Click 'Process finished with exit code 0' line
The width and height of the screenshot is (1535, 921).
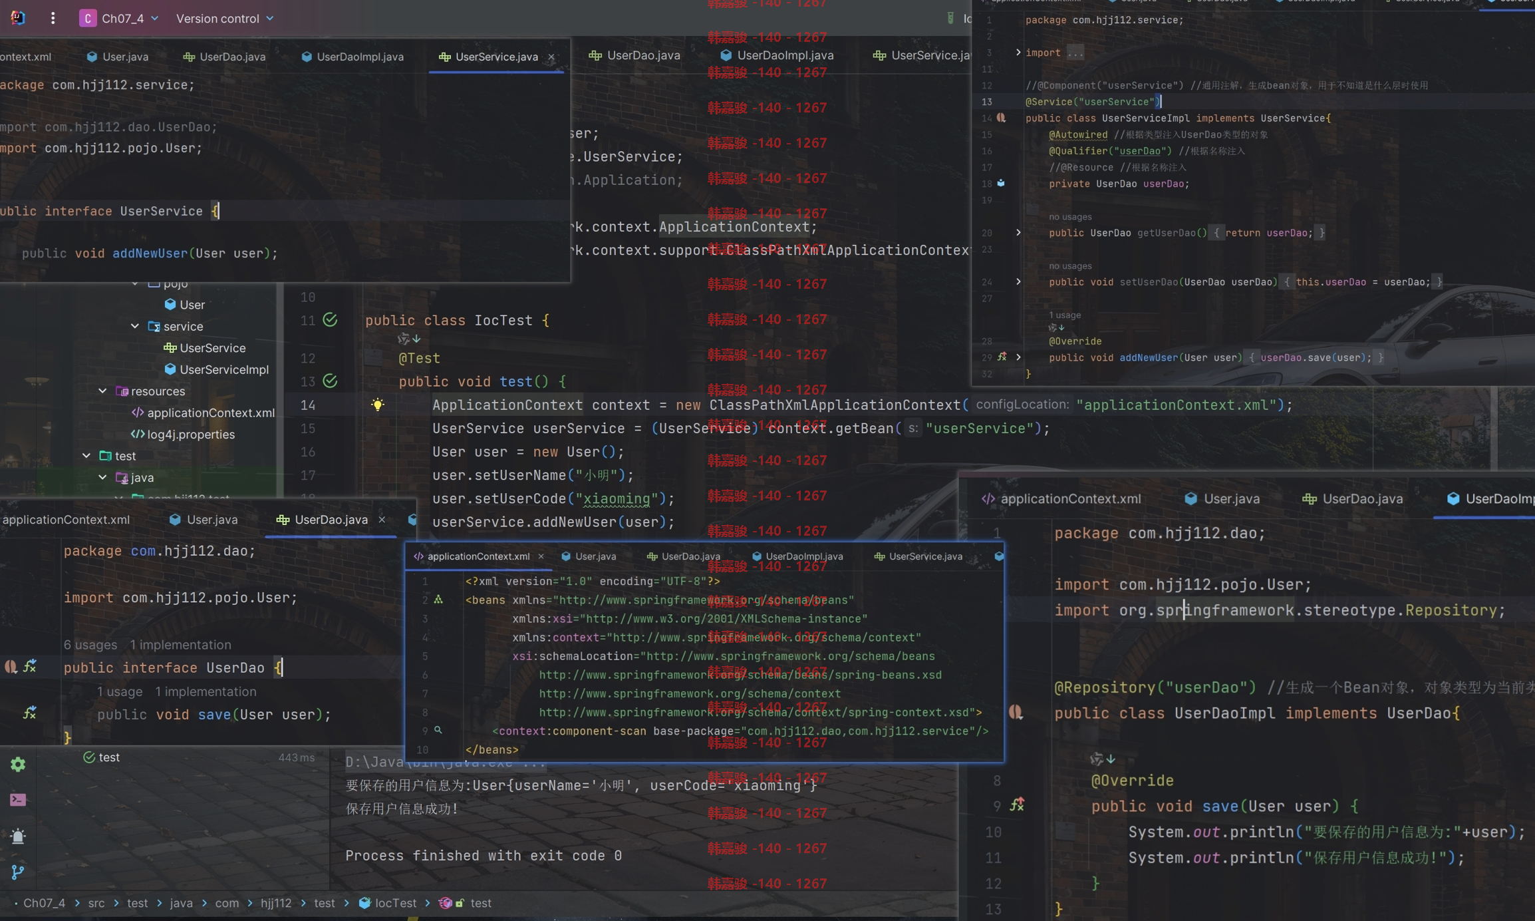484,856
